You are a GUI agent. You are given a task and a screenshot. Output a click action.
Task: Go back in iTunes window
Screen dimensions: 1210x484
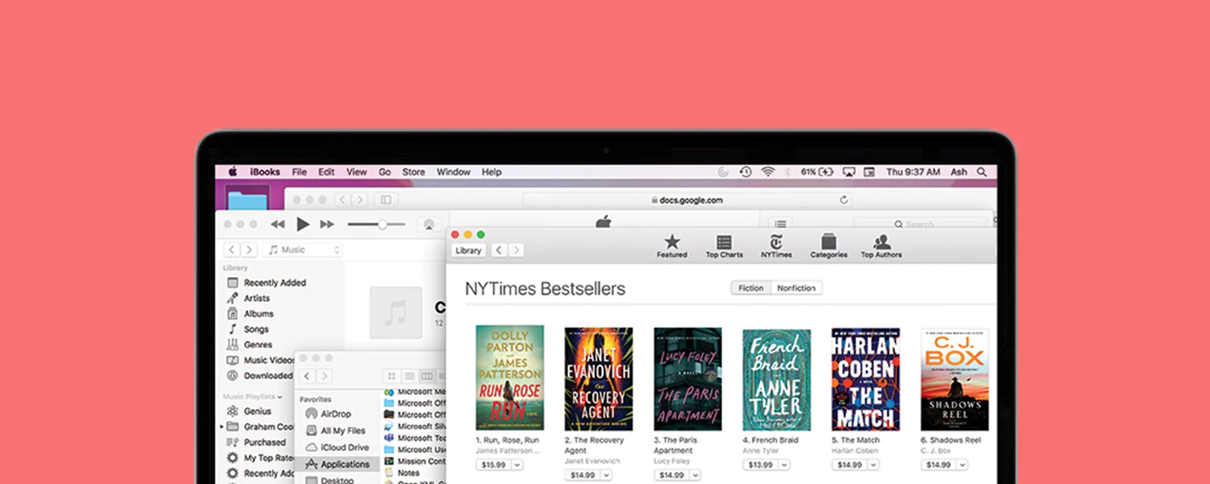click(x=232, y=250)
